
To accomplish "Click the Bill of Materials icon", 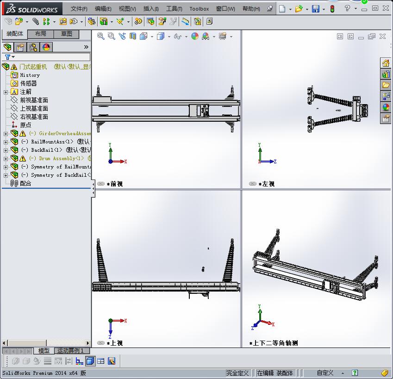I will point(150,22).
